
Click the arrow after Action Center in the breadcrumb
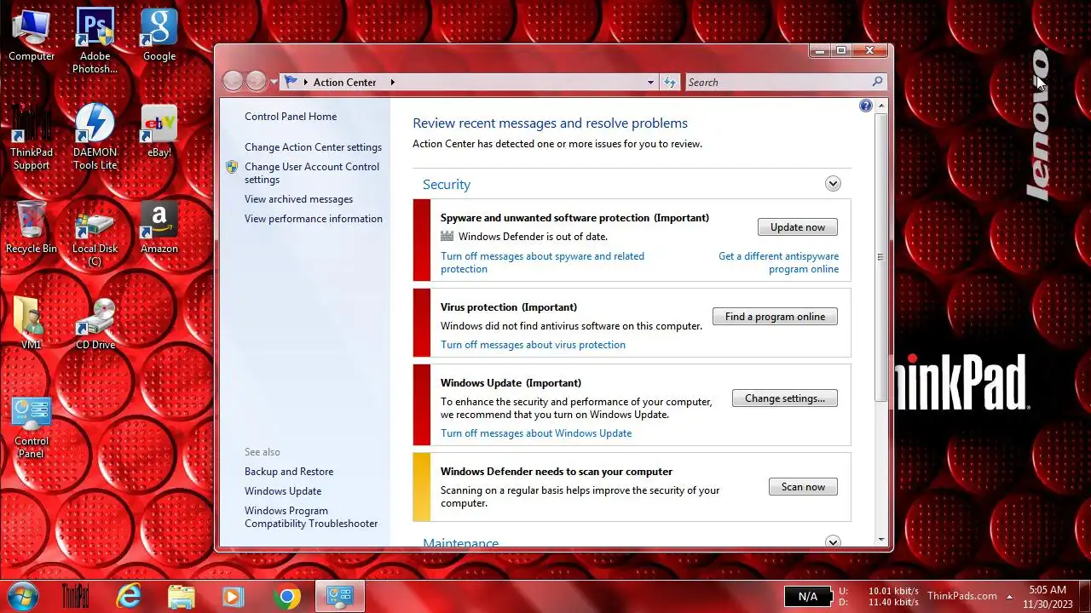pyautogui.click(x=392, y=82)
